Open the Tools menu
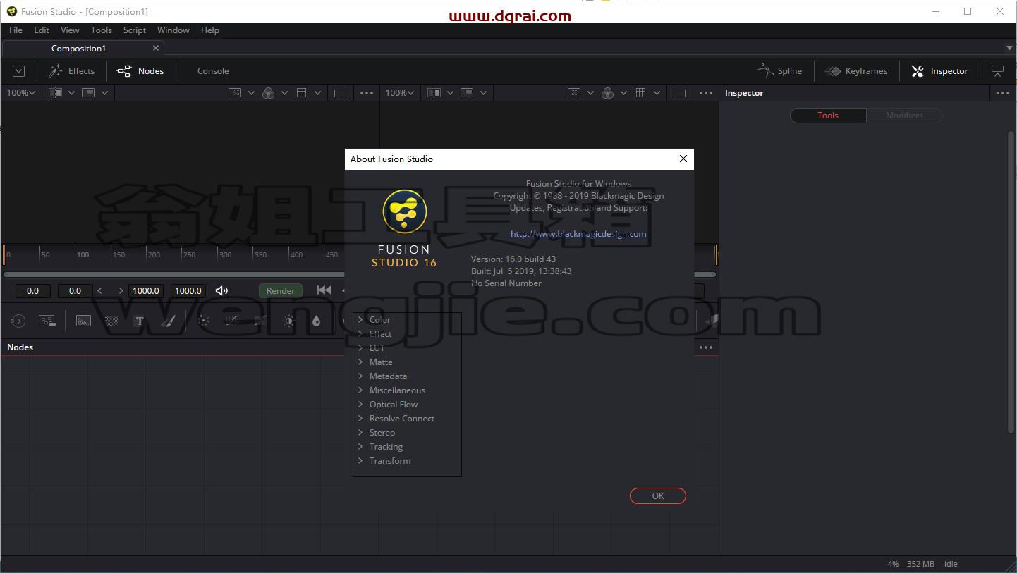This screenshot has width=1017, height=573. click(x=102, y=30)
